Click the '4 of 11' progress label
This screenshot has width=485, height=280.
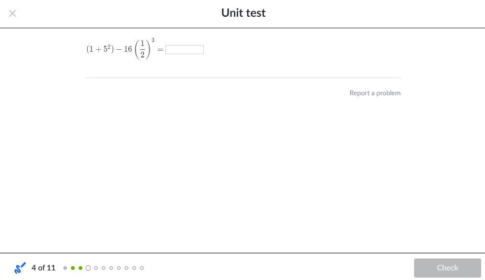[x=44, y=268]
